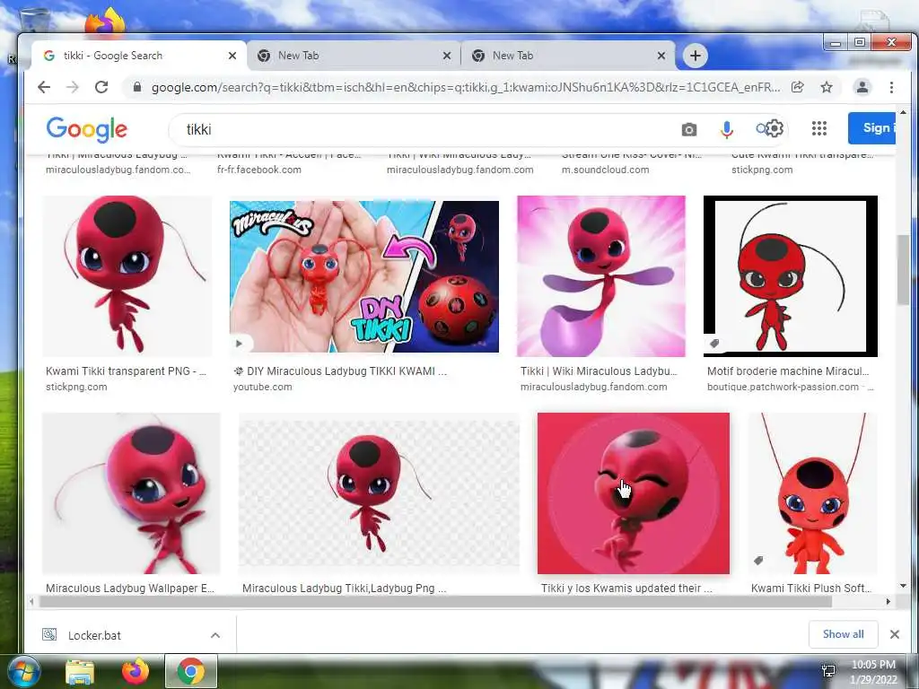Click Show all downloads
The image size is (919, 689).
coord(843,634)
